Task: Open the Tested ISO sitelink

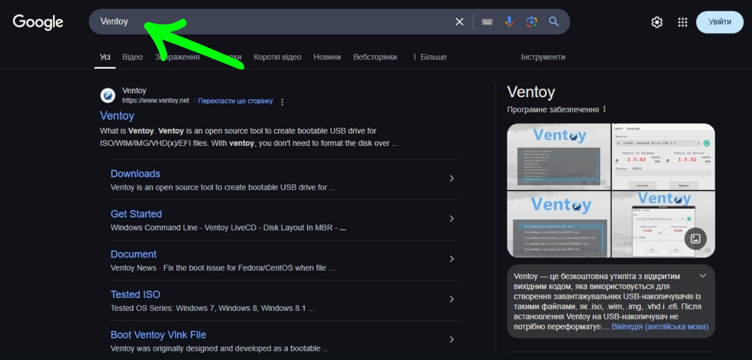Action: tap(136, 294)
